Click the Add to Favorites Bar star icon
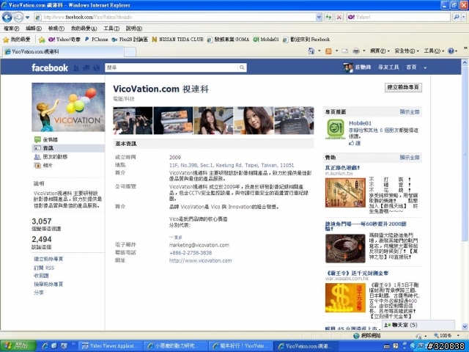Viewport: 469px width, 352px height. pos(42,40)
